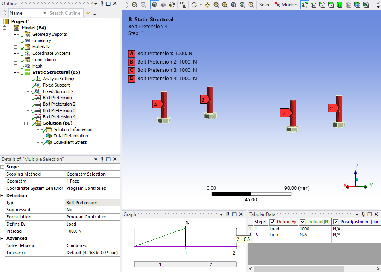
Task: Click the Zoom to Fit icon
Action: (233, 4)
